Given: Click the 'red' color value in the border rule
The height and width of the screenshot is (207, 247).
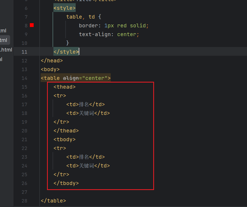Looking at the screenshot, I should pyautogui.click(x=122, y=25).
